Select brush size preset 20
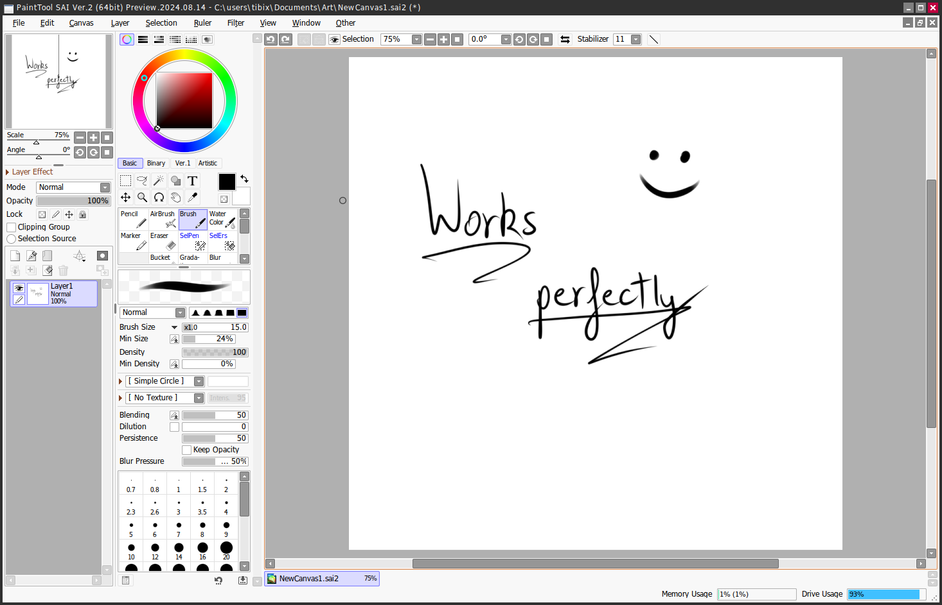 pyautogui.click(x=226, y=550)
